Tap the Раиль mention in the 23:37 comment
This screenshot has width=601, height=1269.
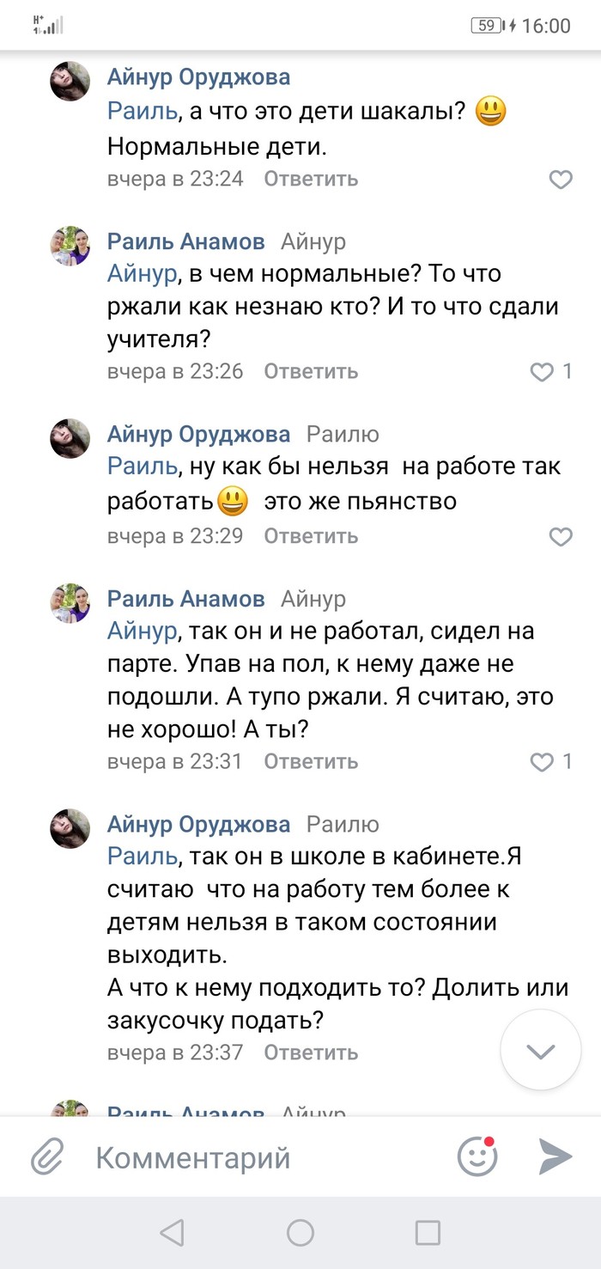click(x=142, y=857)
